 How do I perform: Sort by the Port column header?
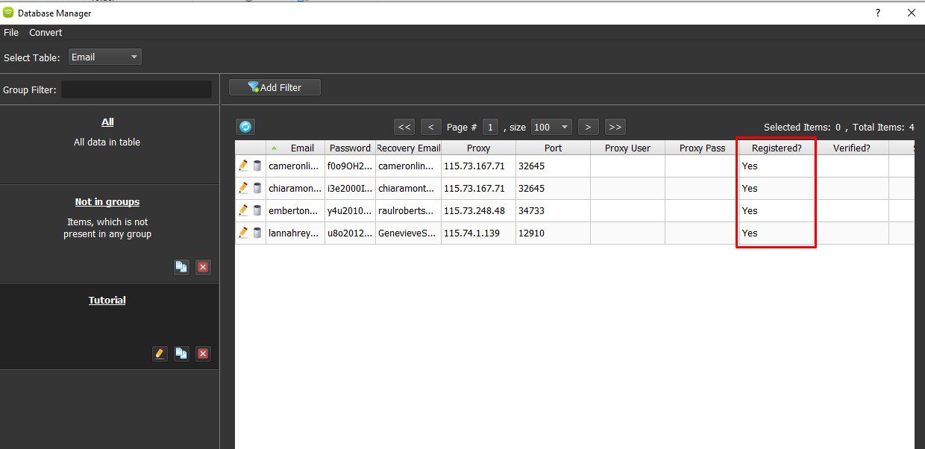click(554, 148)
